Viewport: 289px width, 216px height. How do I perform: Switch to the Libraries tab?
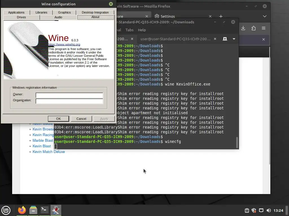tap(41, 12)
